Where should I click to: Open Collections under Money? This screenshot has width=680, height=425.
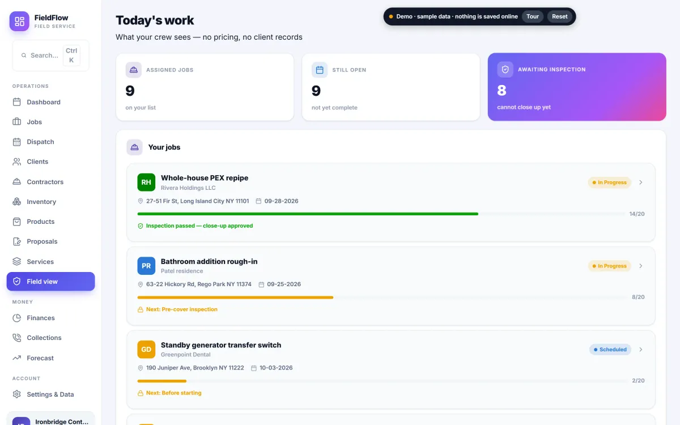(x=50, y=338)
